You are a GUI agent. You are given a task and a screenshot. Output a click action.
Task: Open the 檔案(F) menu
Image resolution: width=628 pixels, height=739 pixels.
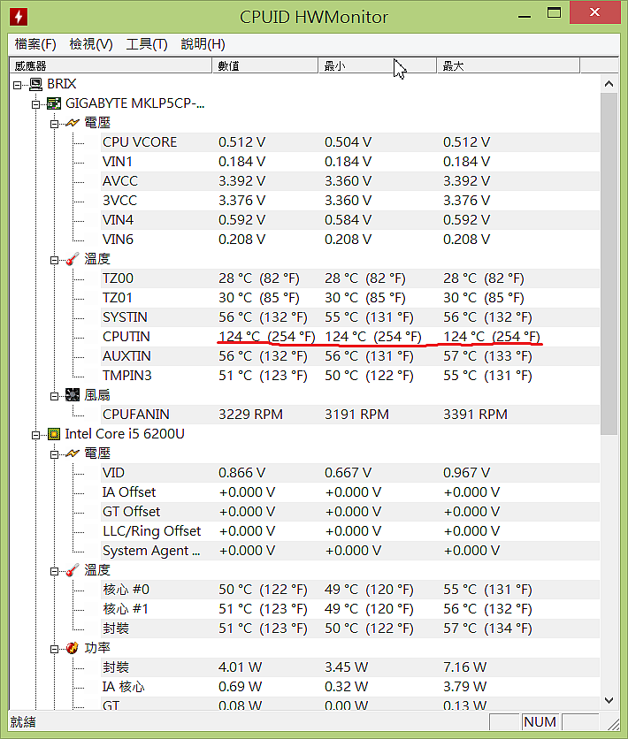[x=35, y=44]
